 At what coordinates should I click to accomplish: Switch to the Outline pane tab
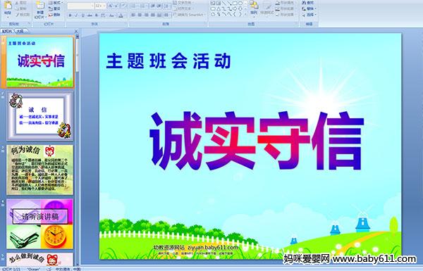point(20,31)
